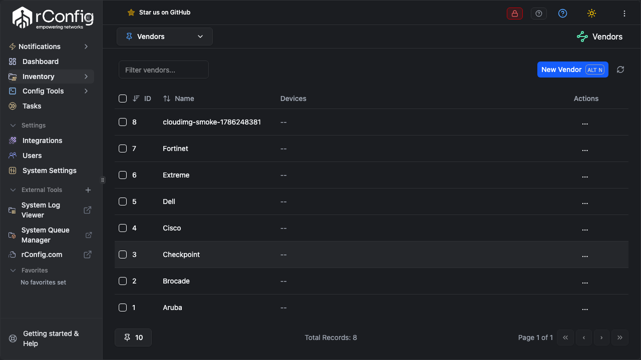Image resolution: width=641 pixels, height=360 pixels.
Task: Check the Fortinet row checkbox
Action: pyautogui.click(x=123, y=148)
